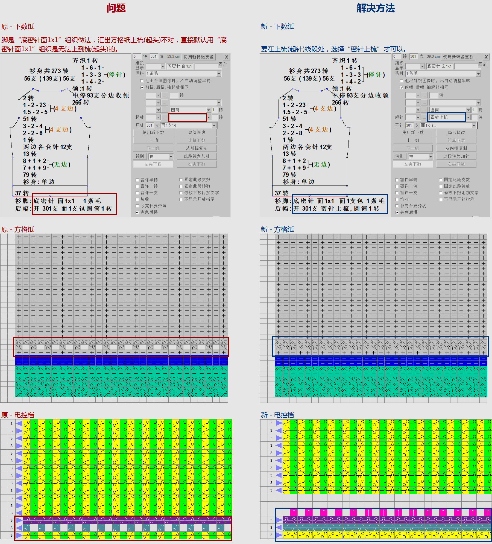The image size is (492, 544).
Task: Click the 使用新转数支数 button at the top
Action: [199, 57]
